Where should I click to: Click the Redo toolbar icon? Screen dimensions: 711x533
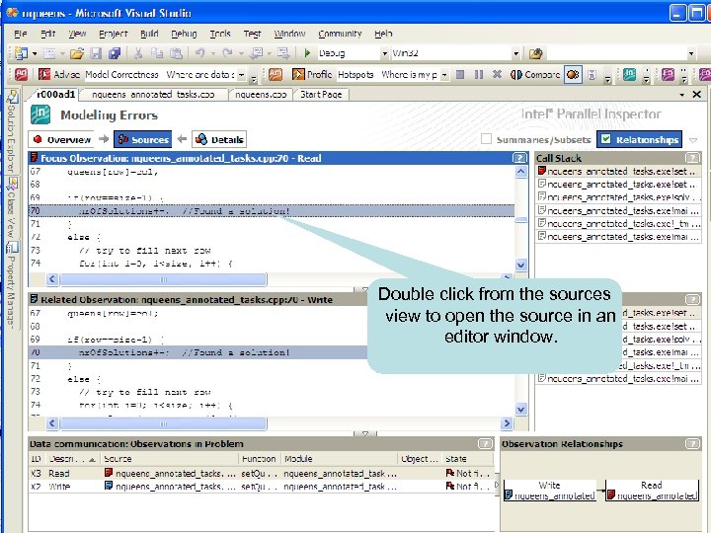tap(228, 53)
